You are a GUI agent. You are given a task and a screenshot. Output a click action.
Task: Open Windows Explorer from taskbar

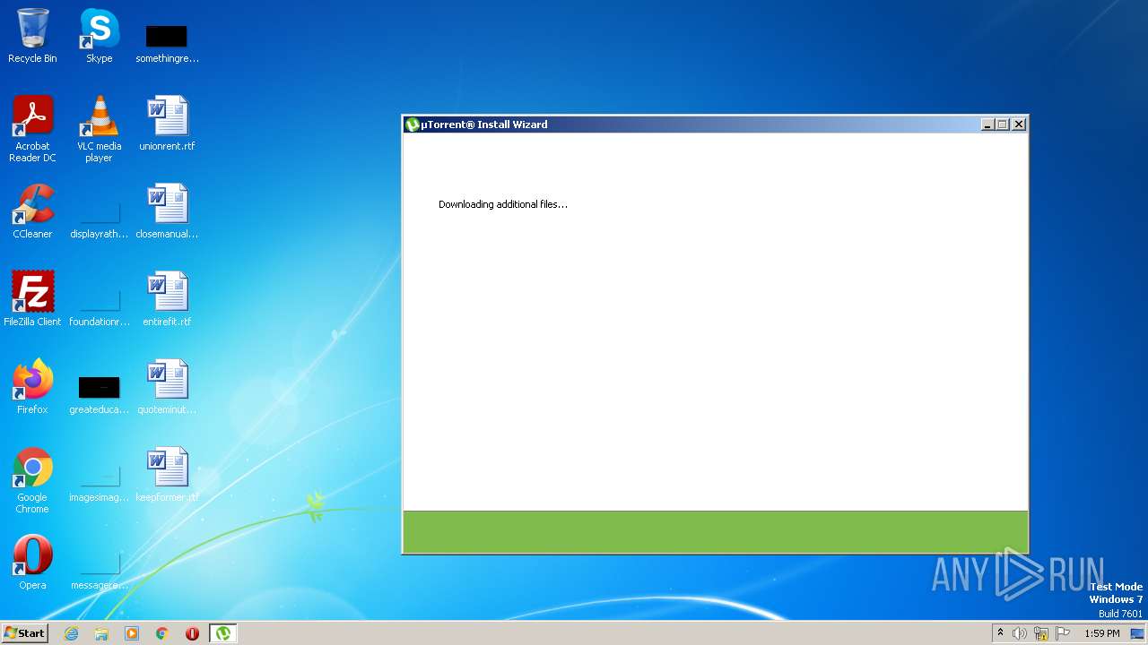(x=101, y=633)
